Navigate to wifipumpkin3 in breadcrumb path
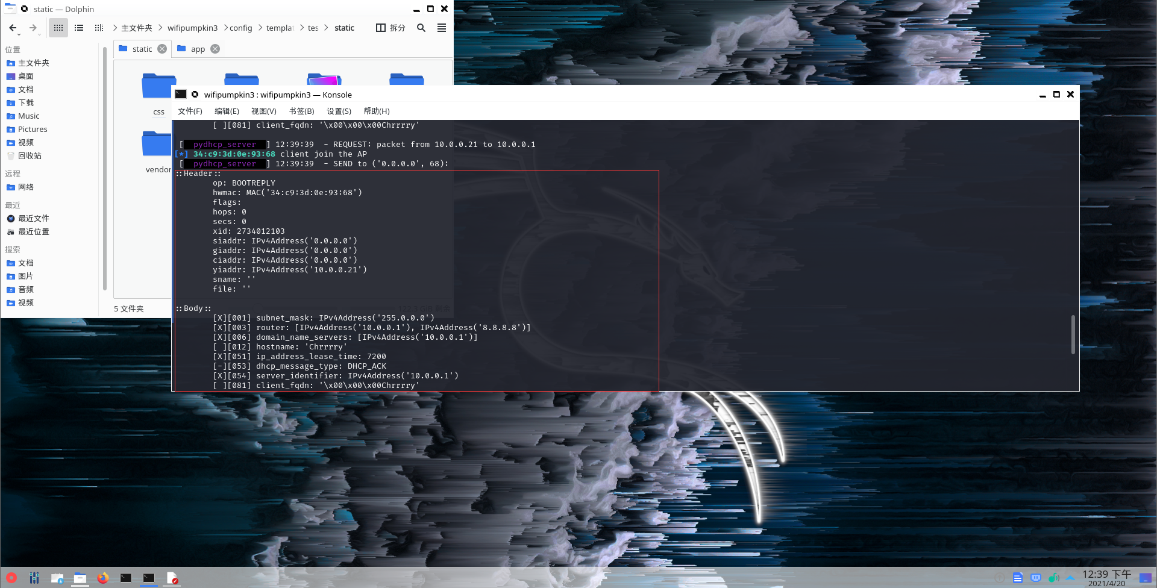This screenshot has width=1157, height=588. click(192, 28)
